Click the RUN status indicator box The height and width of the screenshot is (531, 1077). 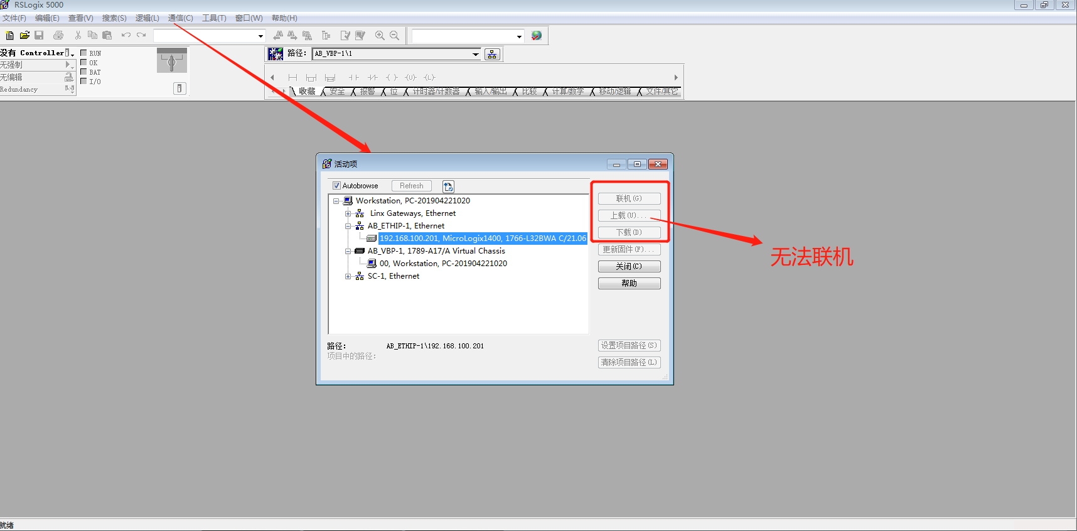point(83,53)
